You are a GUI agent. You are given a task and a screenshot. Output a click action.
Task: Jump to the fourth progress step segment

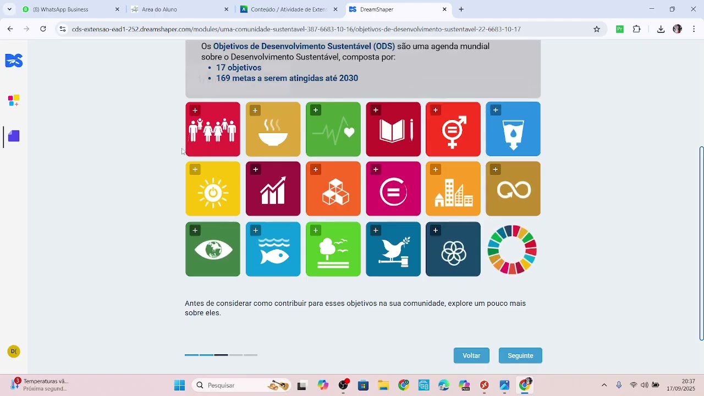pos(236,355)
